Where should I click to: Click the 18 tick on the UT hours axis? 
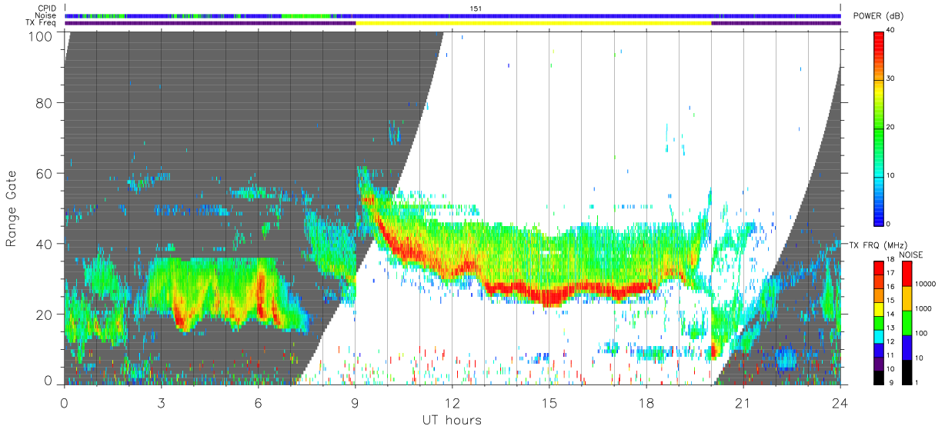pos(646,402)
